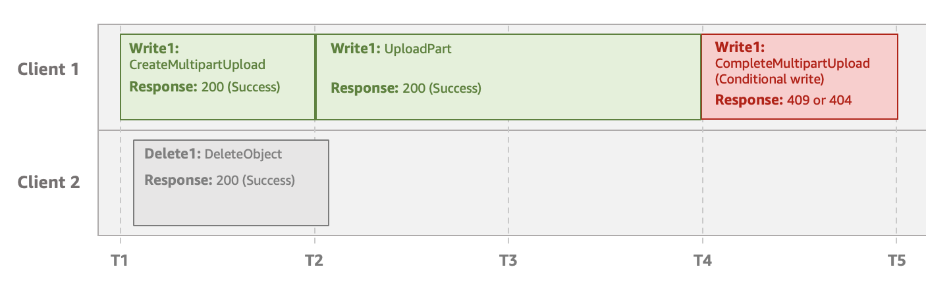Click the T1 timeline marker
This screenshot has width=926, height=296.
point(119,260)
